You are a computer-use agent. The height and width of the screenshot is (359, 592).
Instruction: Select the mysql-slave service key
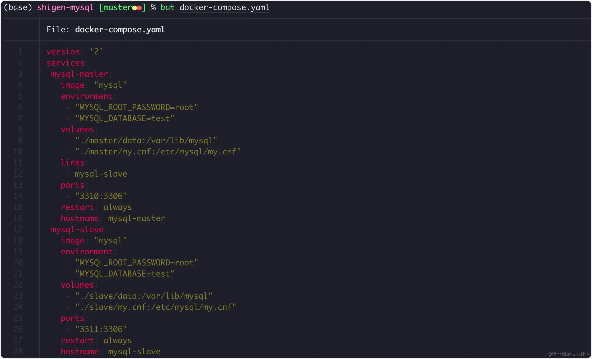[x=77, y=229]
